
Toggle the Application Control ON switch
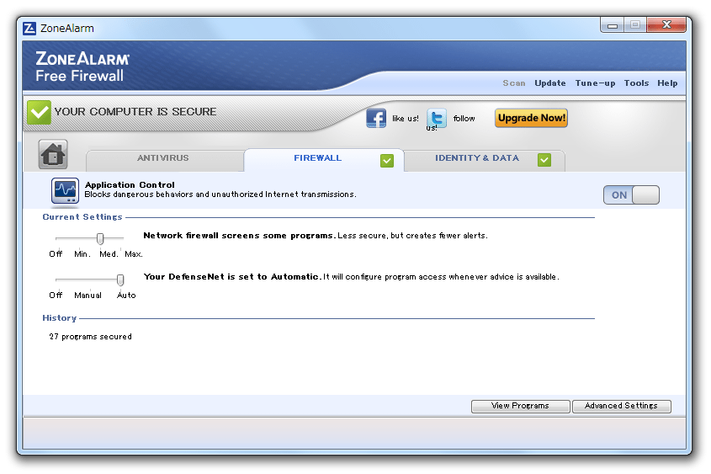[x=631, y=195]
